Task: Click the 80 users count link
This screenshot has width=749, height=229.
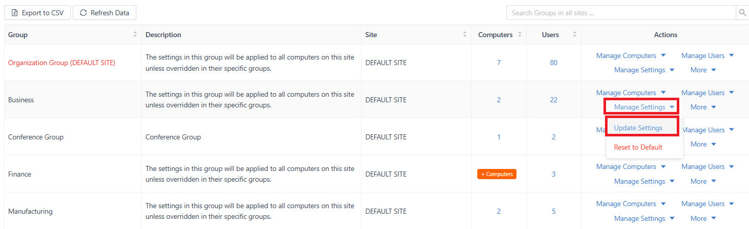Action: click(x=554, y=63)
